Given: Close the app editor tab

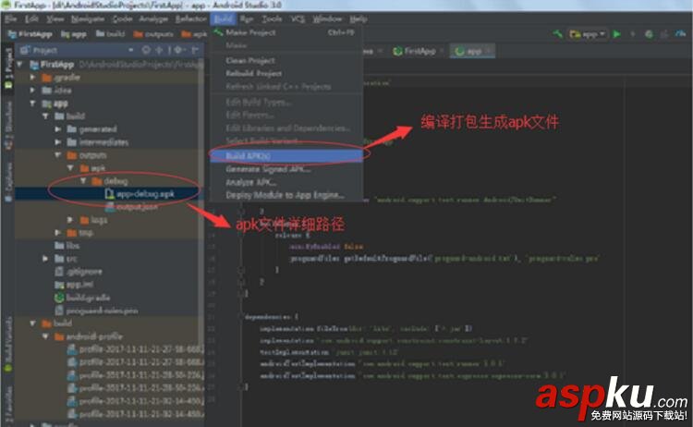Looking at the screenshot, I should pyautogui.click(x=488, y=51).
